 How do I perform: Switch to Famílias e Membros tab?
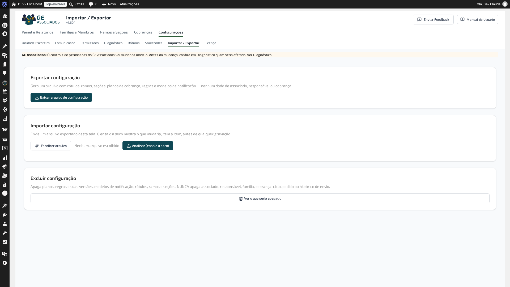(77, 32)
